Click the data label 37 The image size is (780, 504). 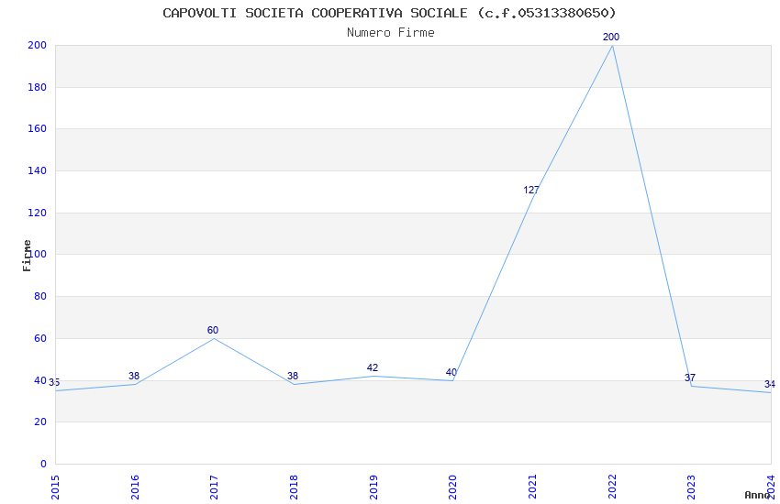(690, 378)
